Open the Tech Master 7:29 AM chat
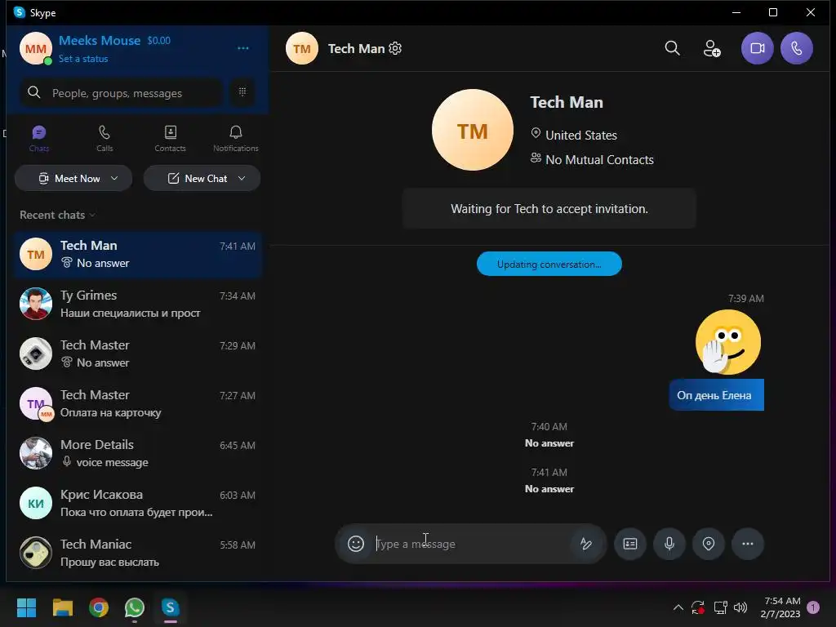 click(x=137, y=354)
